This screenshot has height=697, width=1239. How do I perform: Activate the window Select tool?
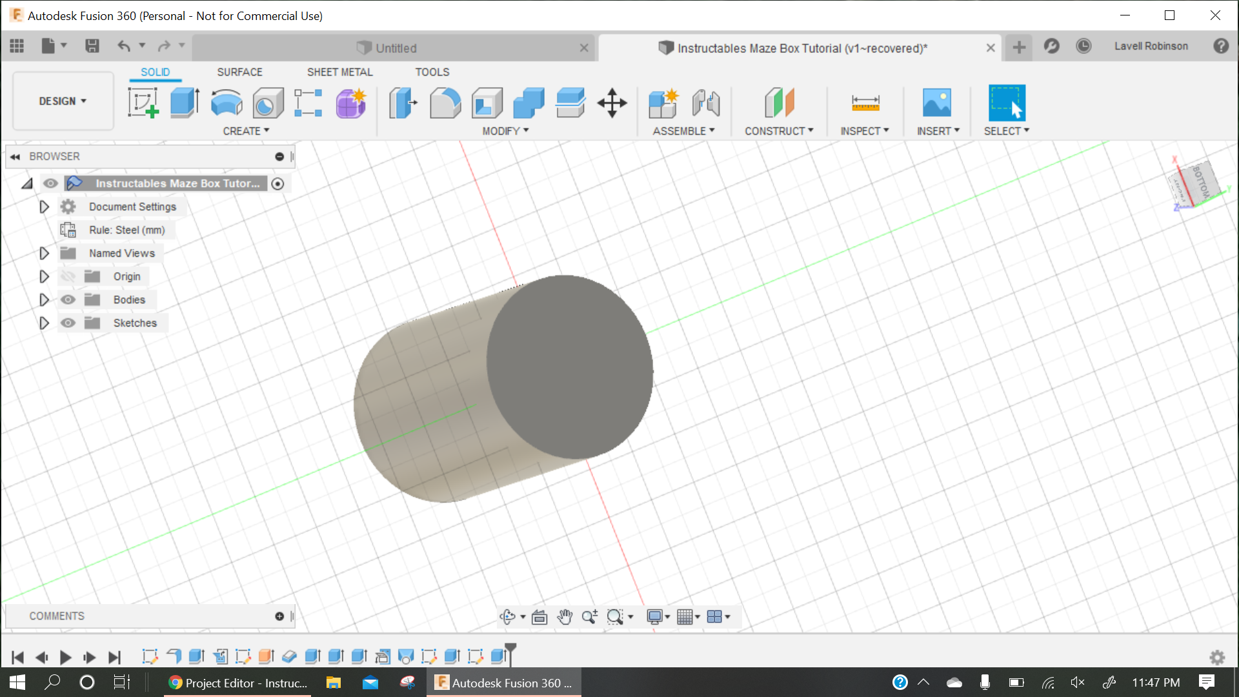[x=1007, y=103]
